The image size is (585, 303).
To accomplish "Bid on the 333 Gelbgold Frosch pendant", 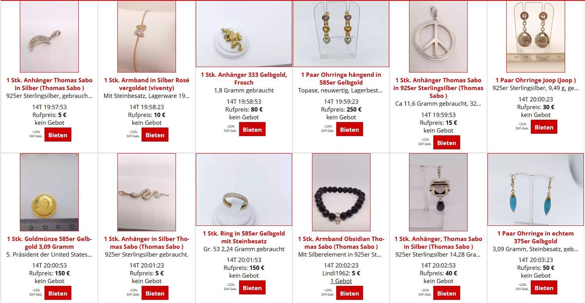I will point(252,129).
